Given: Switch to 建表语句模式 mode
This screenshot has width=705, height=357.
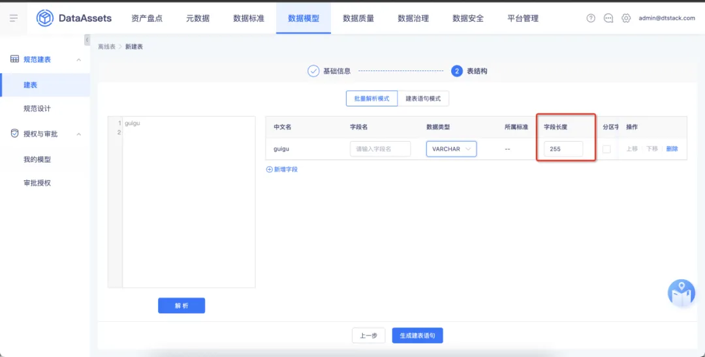Looking at the screenshot, I should point(423,99).
